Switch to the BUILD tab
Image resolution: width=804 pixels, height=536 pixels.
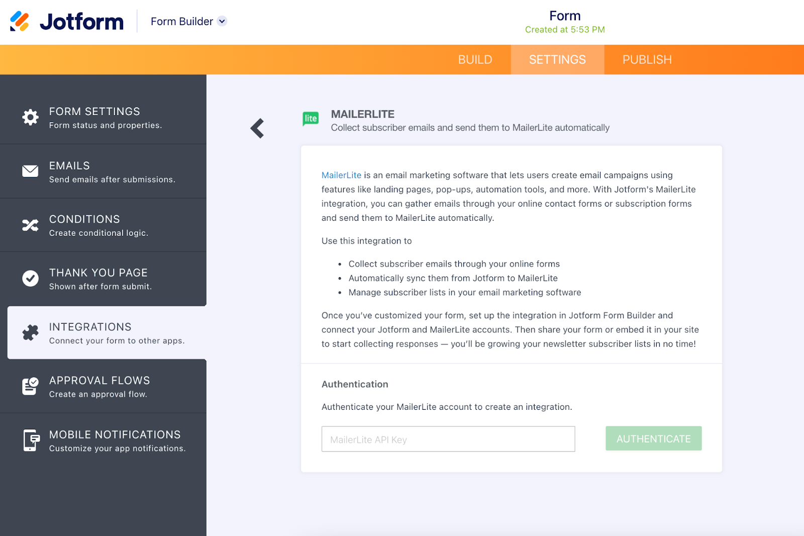[475, 60]
